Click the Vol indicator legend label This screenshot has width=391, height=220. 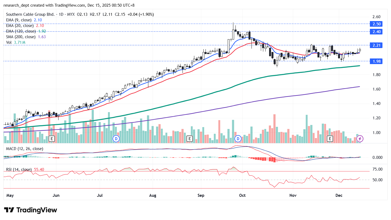[x=9, y=42]
